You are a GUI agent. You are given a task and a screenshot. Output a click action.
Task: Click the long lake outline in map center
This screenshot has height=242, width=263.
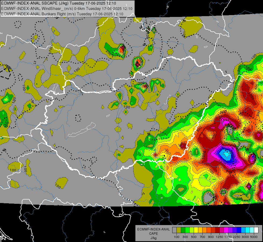(x=82, y=130)
